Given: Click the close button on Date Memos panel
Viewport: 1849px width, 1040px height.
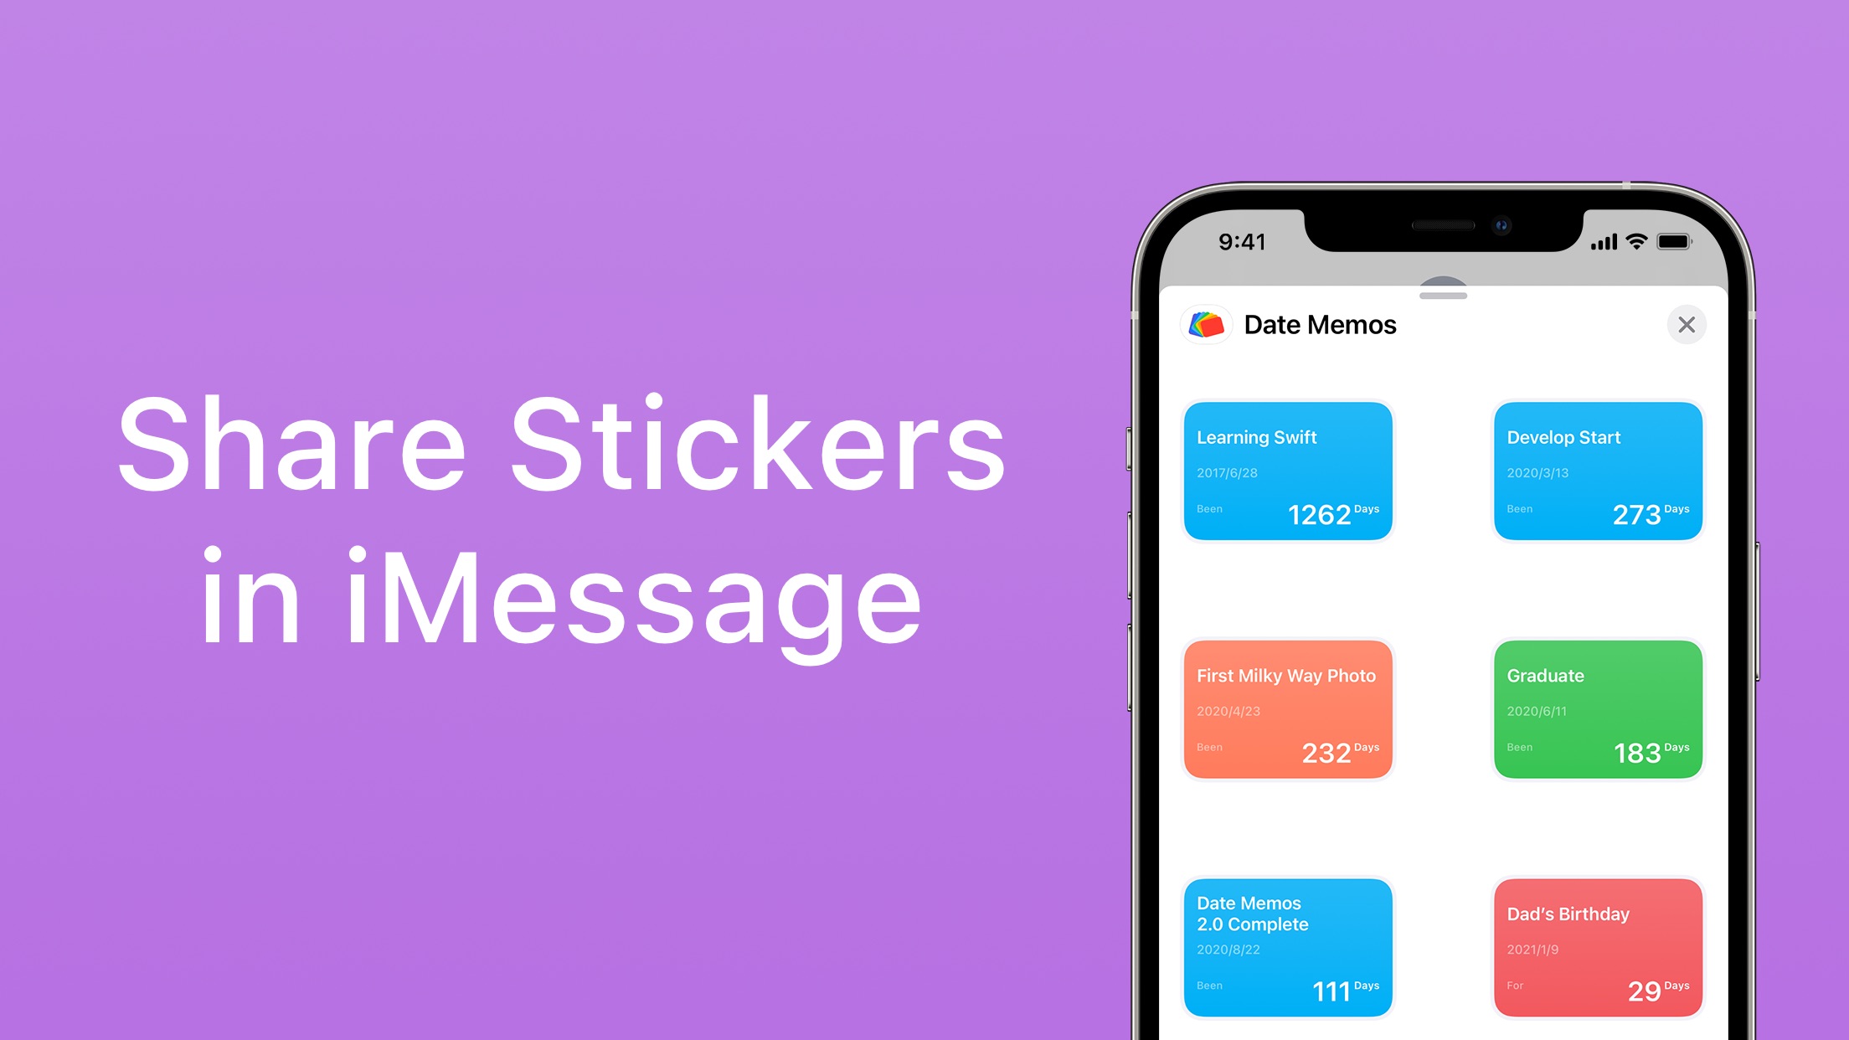Looking at the screenshot, I should 1687,324.
